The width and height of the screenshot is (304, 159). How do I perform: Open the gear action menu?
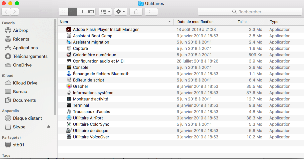point(121,12)
